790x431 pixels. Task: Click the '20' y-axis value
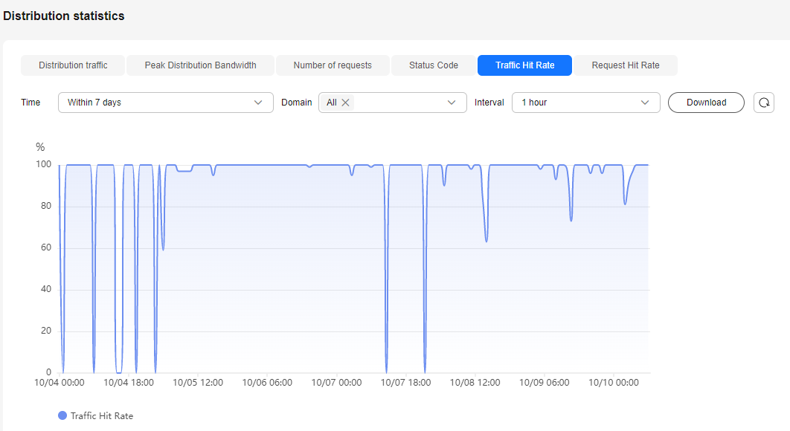pos(46,331)
